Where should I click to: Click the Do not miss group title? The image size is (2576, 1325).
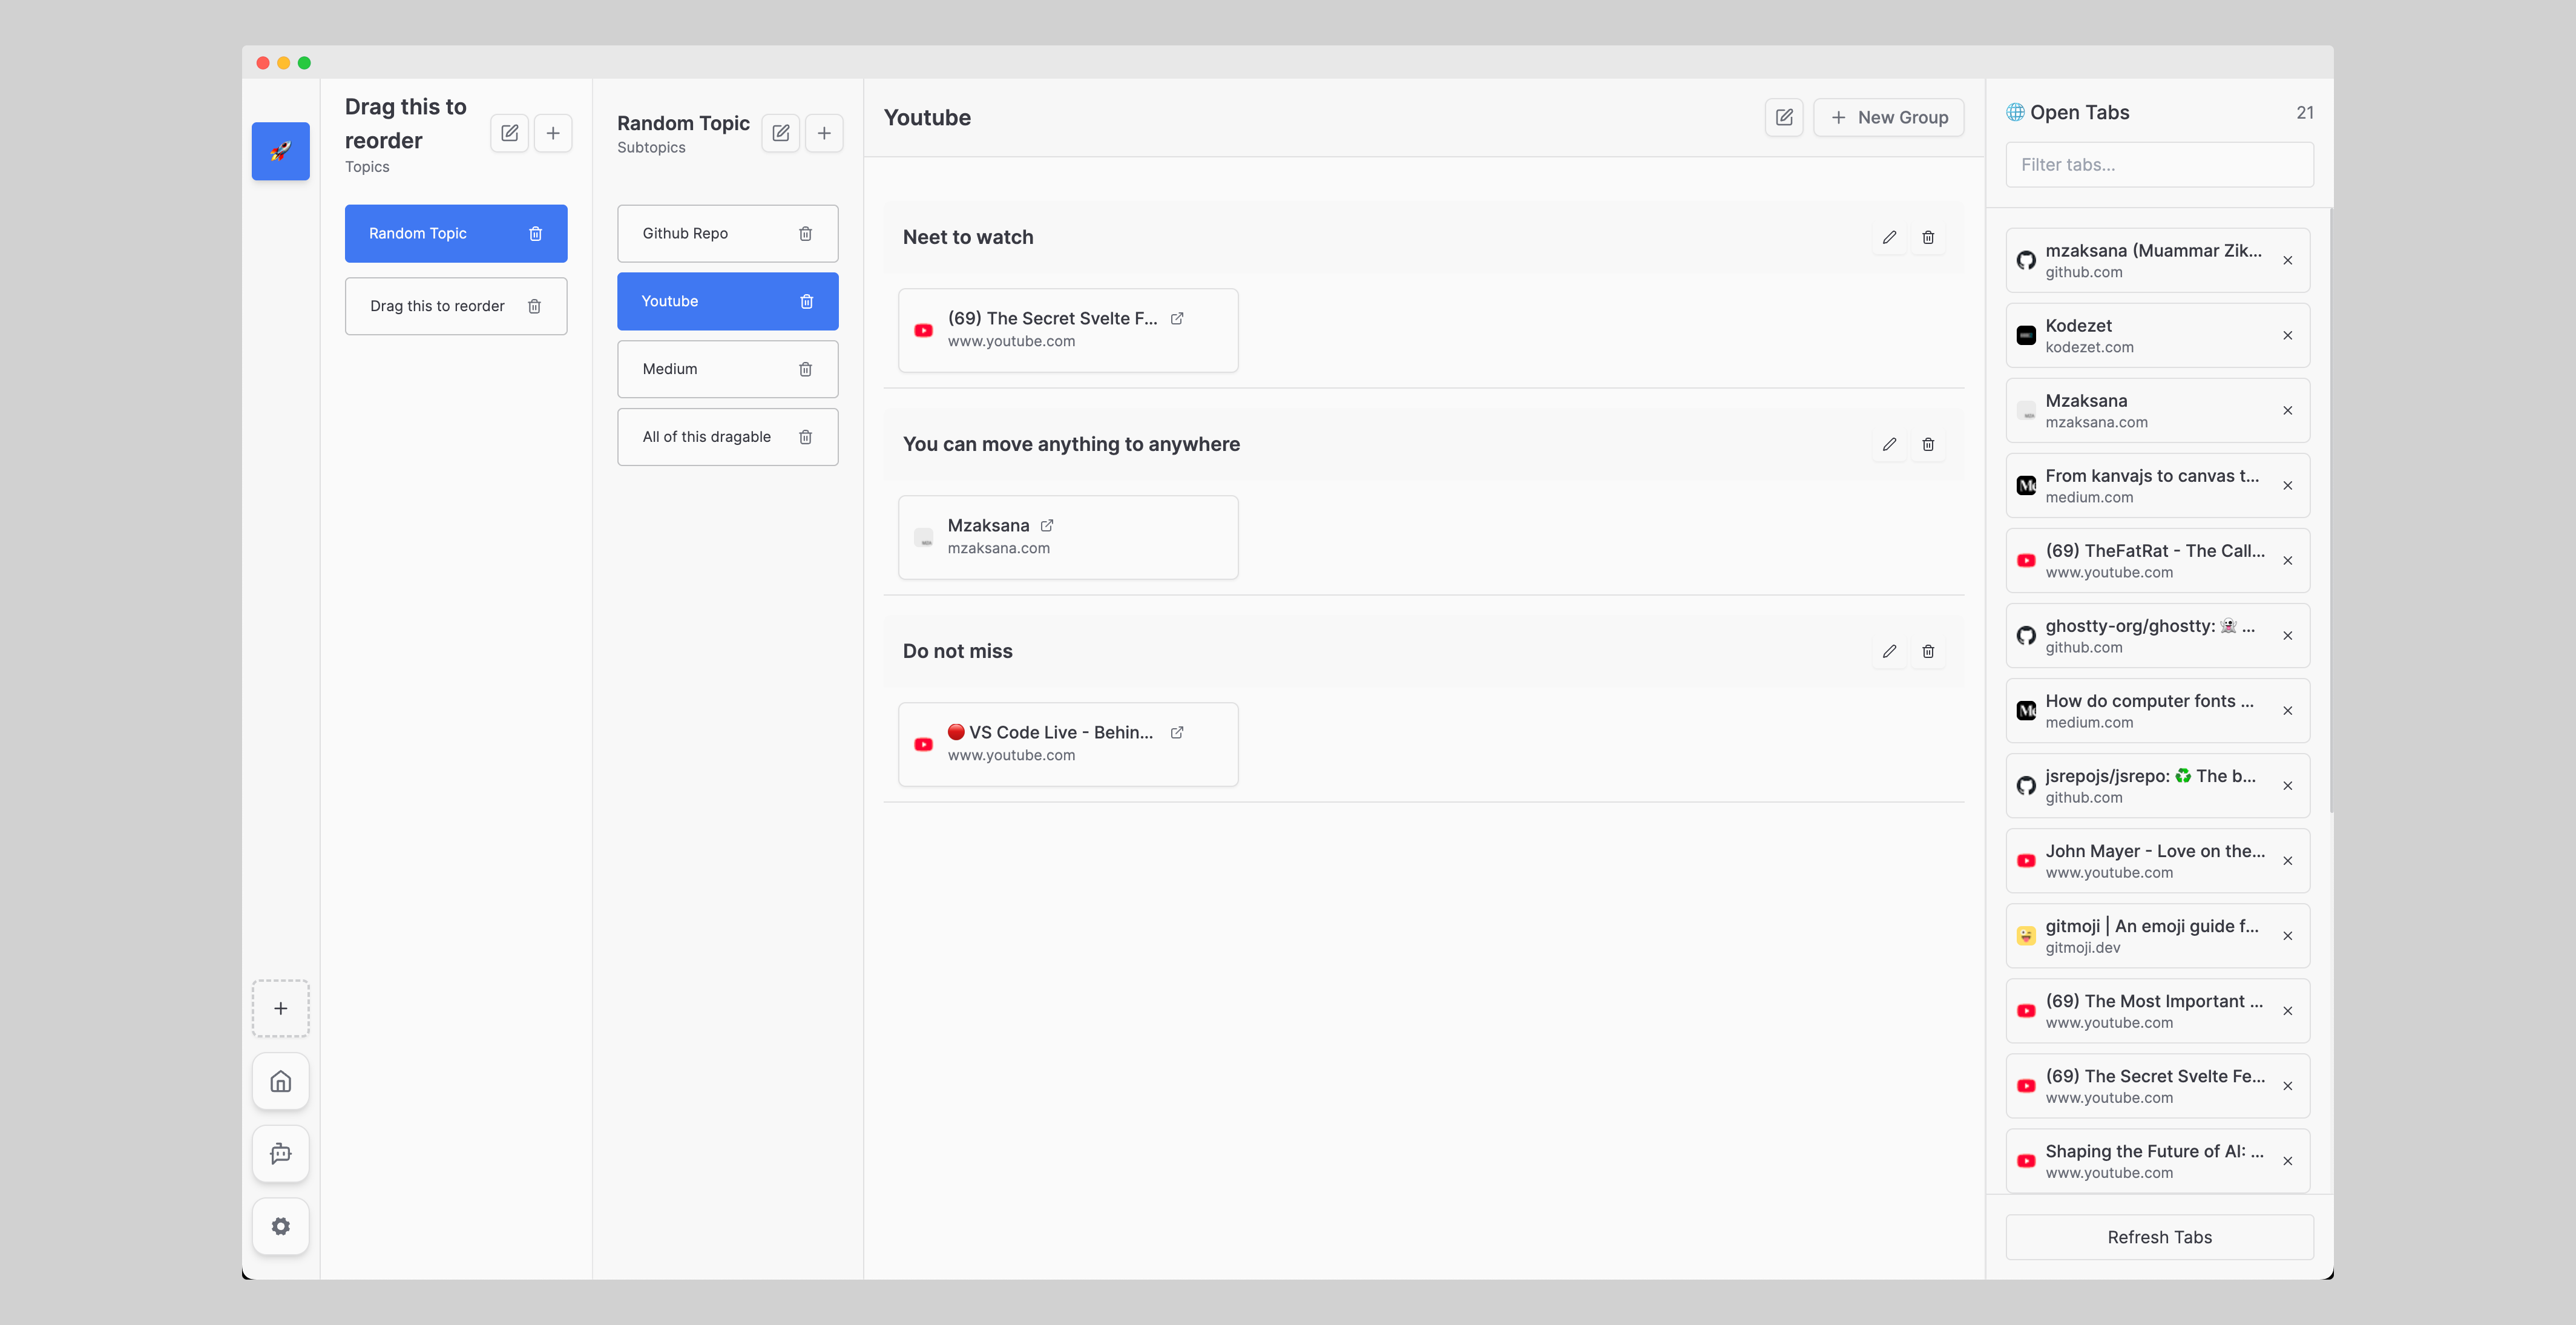[x=957, y=651]
